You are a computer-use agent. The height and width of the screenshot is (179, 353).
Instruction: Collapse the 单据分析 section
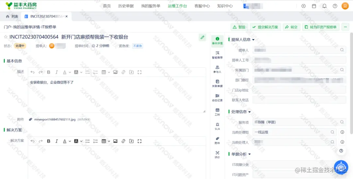tap(249, 154)
